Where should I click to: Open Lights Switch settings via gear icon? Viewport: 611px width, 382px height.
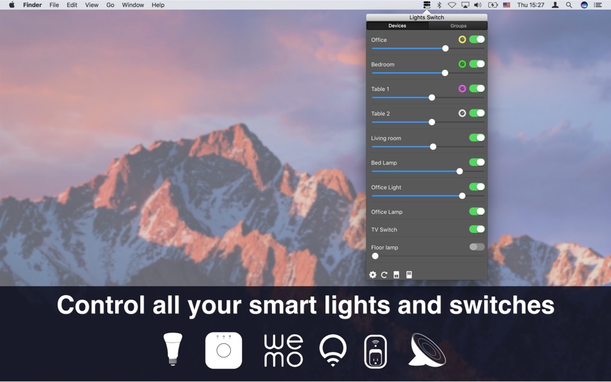373,275
